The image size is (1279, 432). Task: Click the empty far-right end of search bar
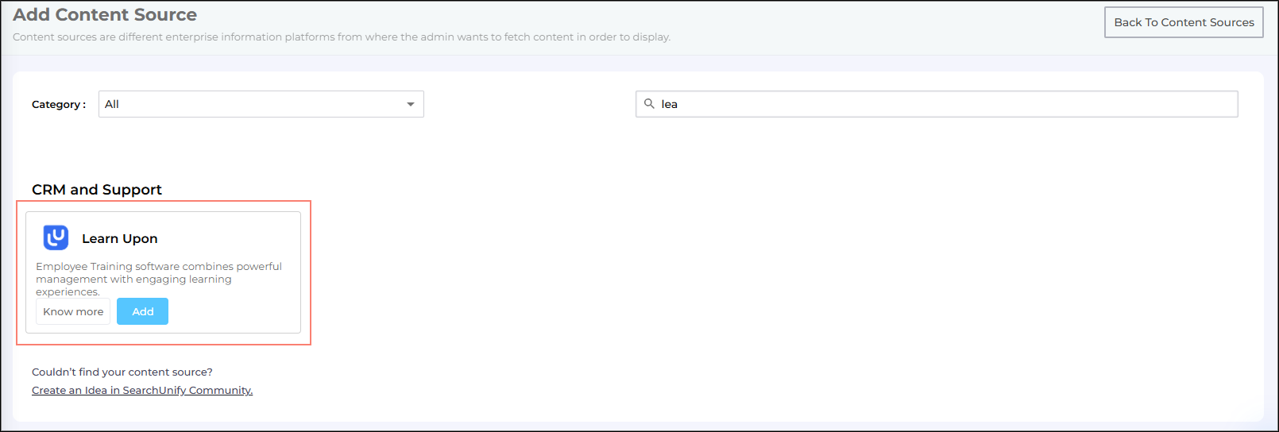pyautogui.click(x=1192, y=104)
